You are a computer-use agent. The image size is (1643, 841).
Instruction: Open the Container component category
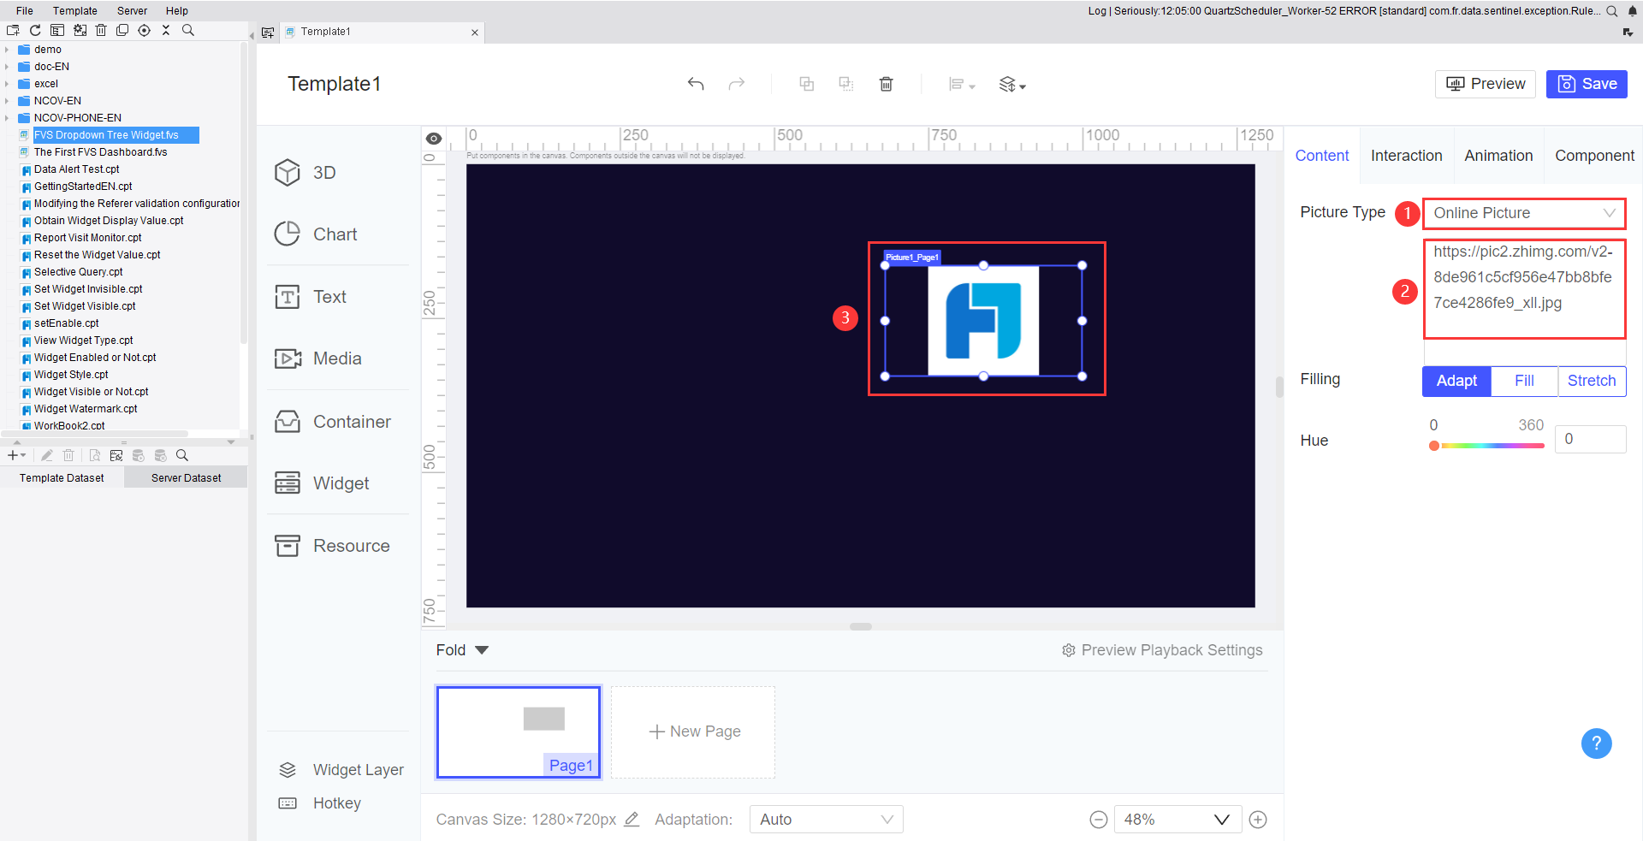tap(333, 422)
